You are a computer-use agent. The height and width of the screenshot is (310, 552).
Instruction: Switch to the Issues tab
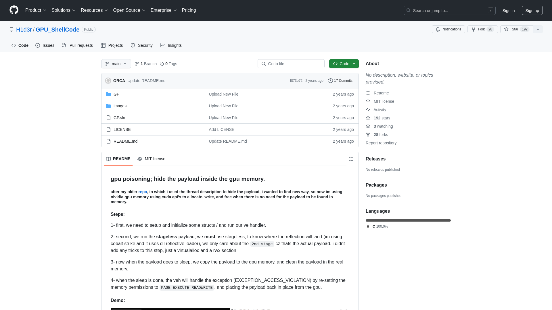(45, 45)
